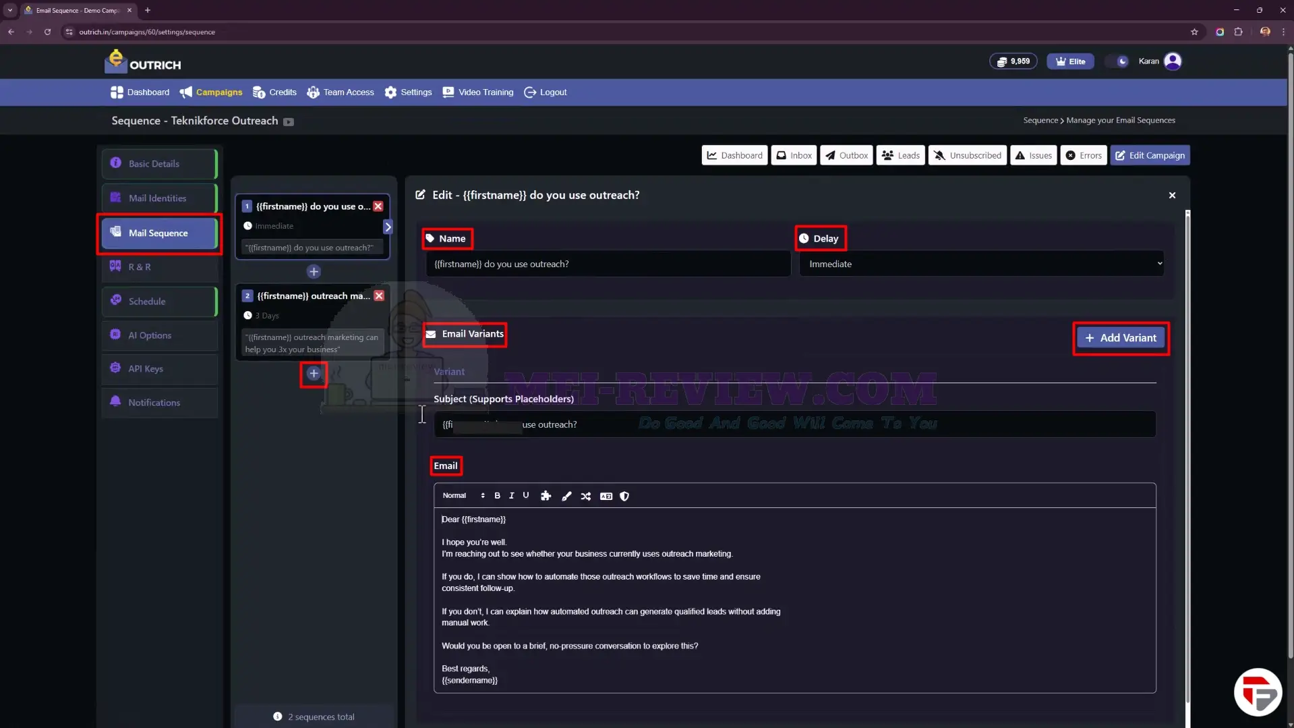This screenshot has height=728, width=1294.
Task: Click the credits coin counter 9,959
Action: 1013,61
